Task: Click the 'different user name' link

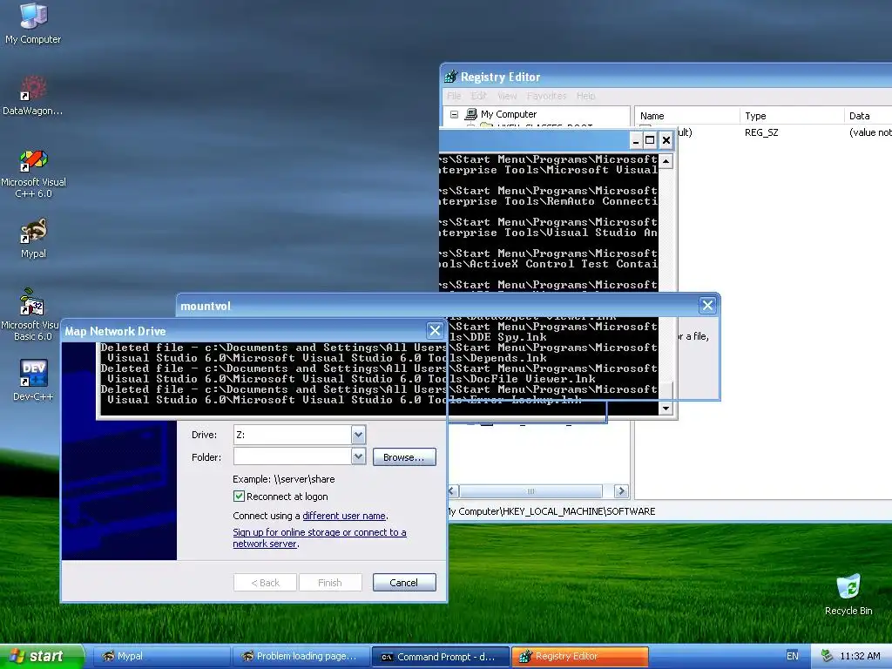Action: (x=343, y=516)
